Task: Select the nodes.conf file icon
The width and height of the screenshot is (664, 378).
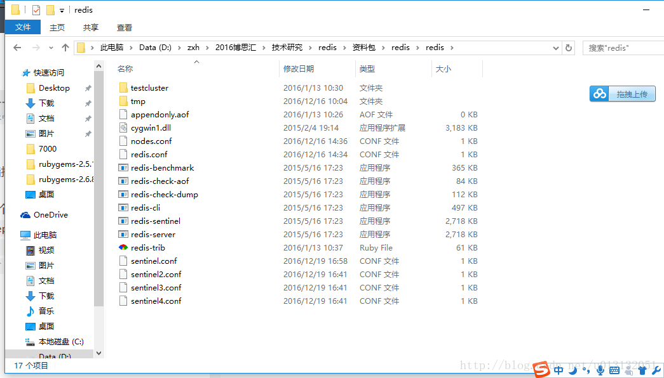Action: tap(123, 141)
